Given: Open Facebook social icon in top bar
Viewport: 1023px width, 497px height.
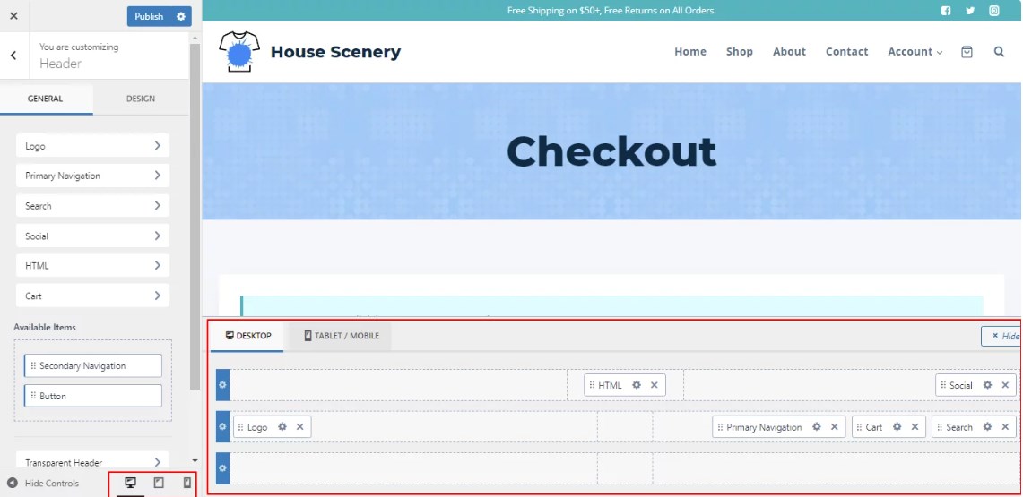Looking at the screenshot, I should pyautogui.click(x=946, y=11).
